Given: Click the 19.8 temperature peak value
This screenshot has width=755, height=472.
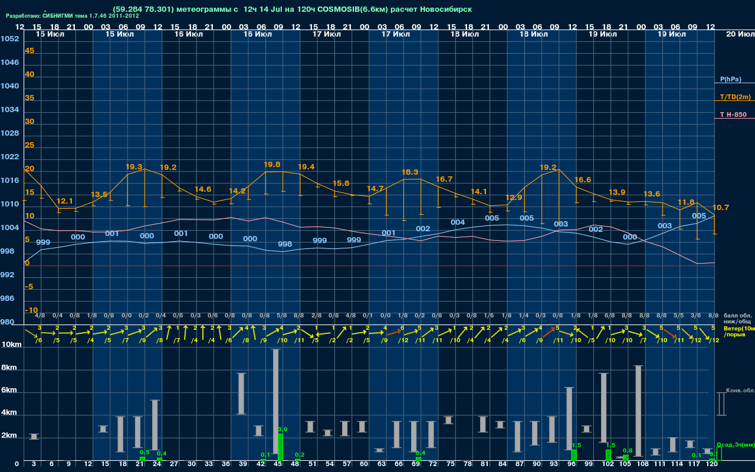Looking at the screenshot, I should click(x=272, y=165).
